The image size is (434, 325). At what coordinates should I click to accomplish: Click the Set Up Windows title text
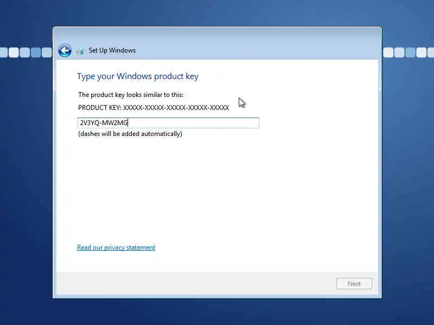pos(112,50)
